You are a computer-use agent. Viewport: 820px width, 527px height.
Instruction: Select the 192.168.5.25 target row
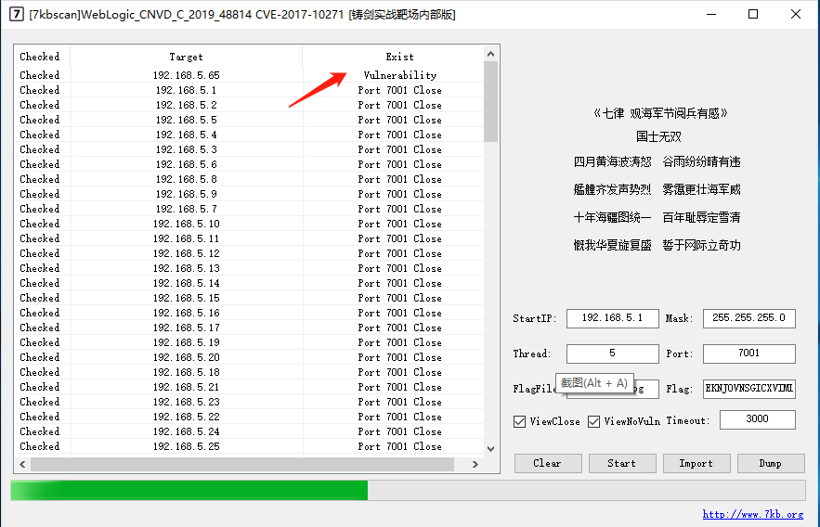click(249, 446)
